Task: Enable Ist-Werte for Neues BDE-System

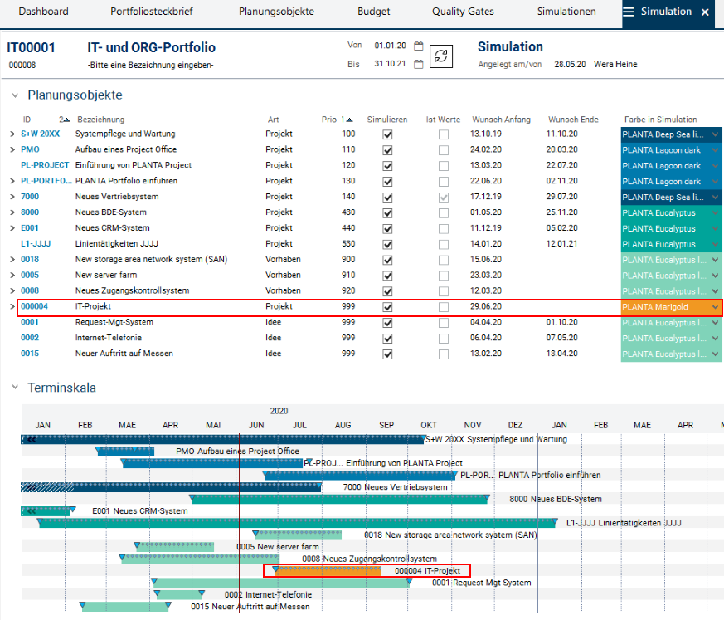Action: click(444, 212)
